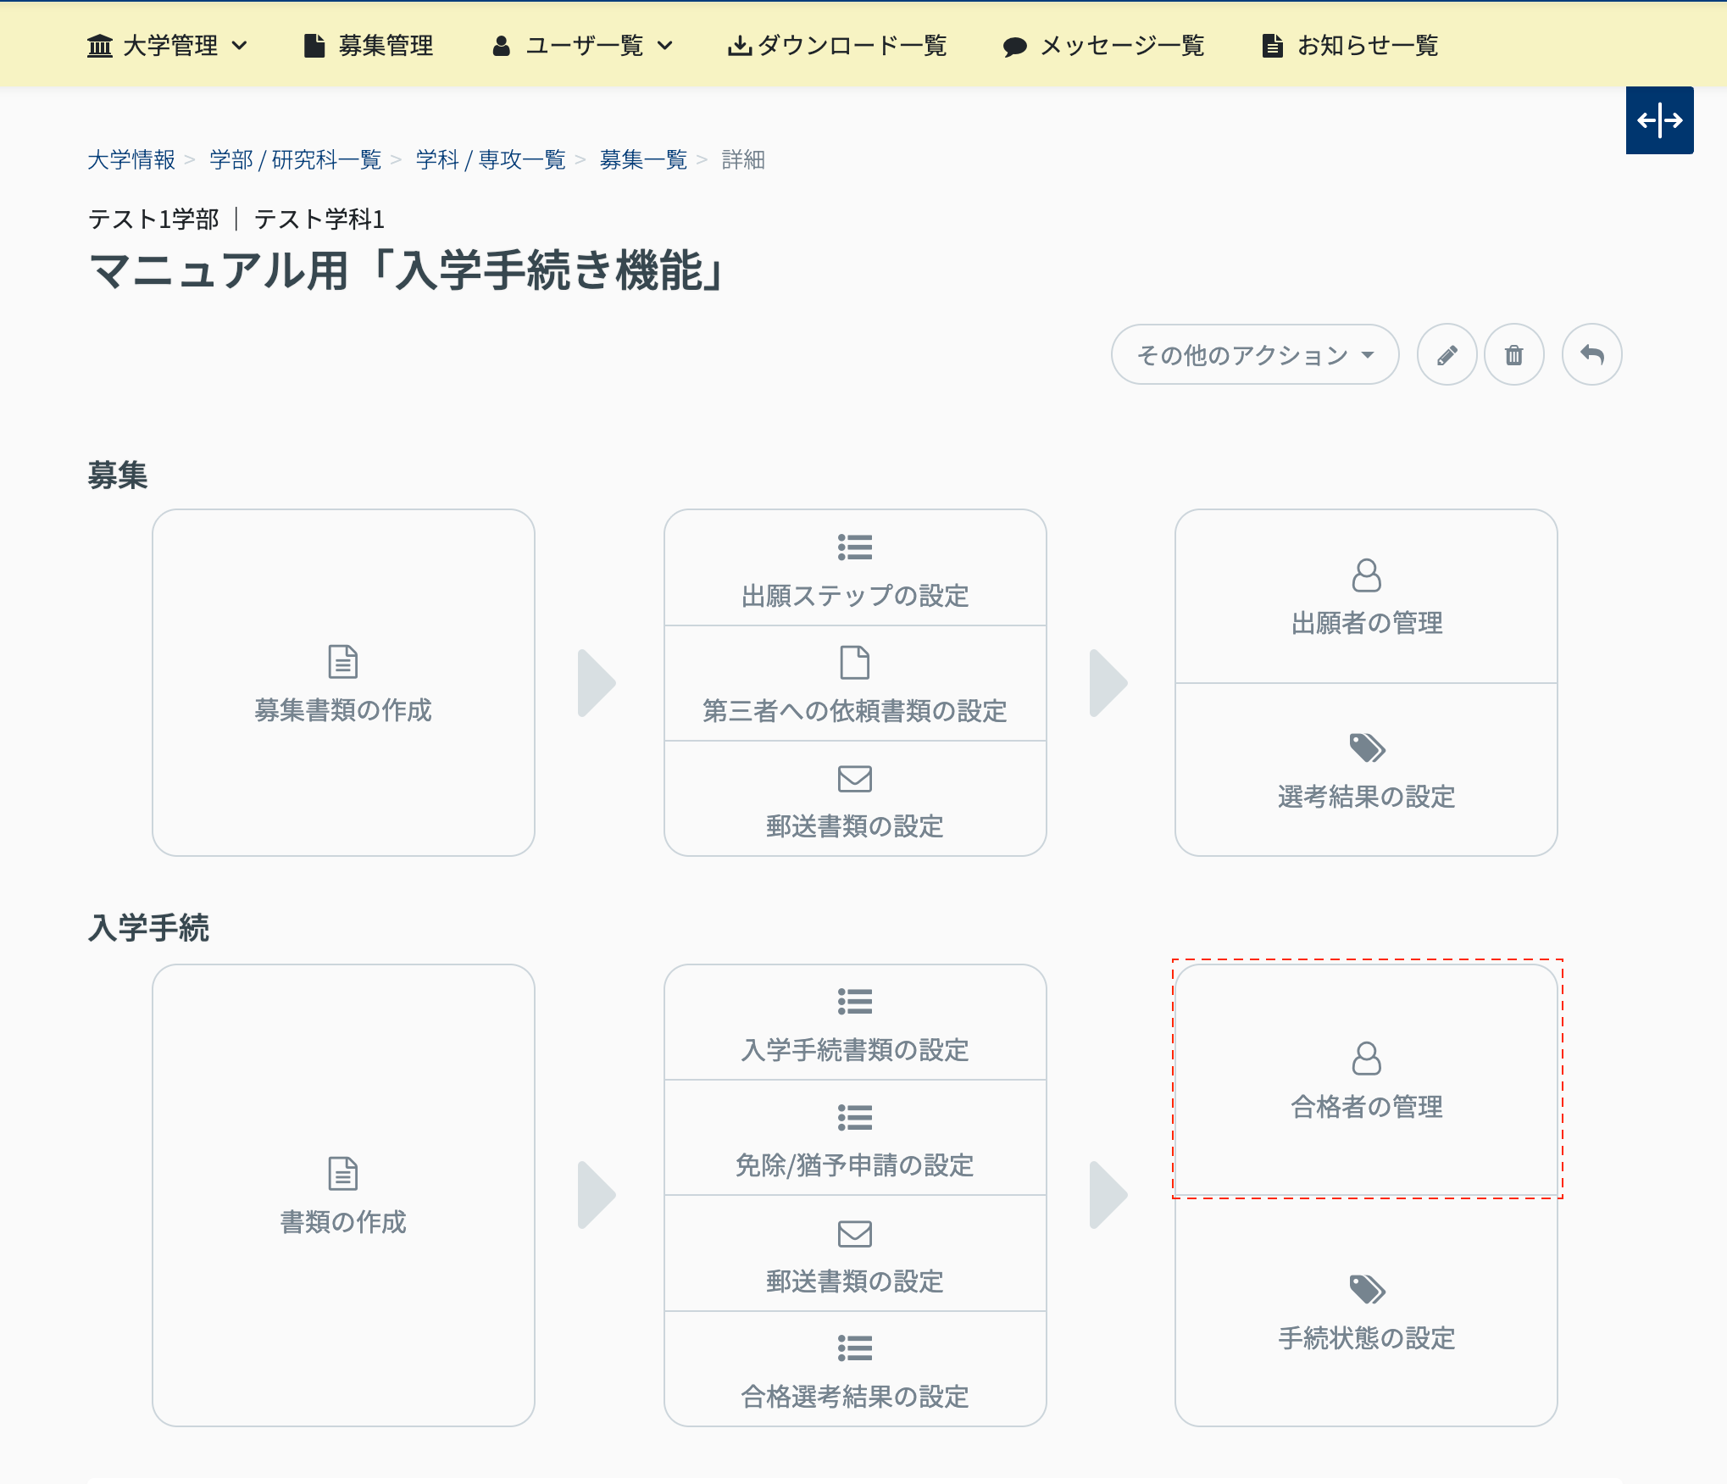Expand 大学管理 menu dropdown
Image resolution: width=1727 pixels, height=1484 pixels.
[x=168, y=46]
